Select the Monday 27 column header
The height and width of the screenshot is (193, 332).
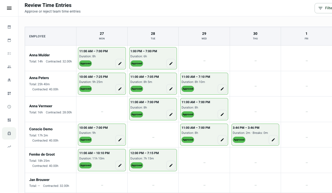point(102,36)
